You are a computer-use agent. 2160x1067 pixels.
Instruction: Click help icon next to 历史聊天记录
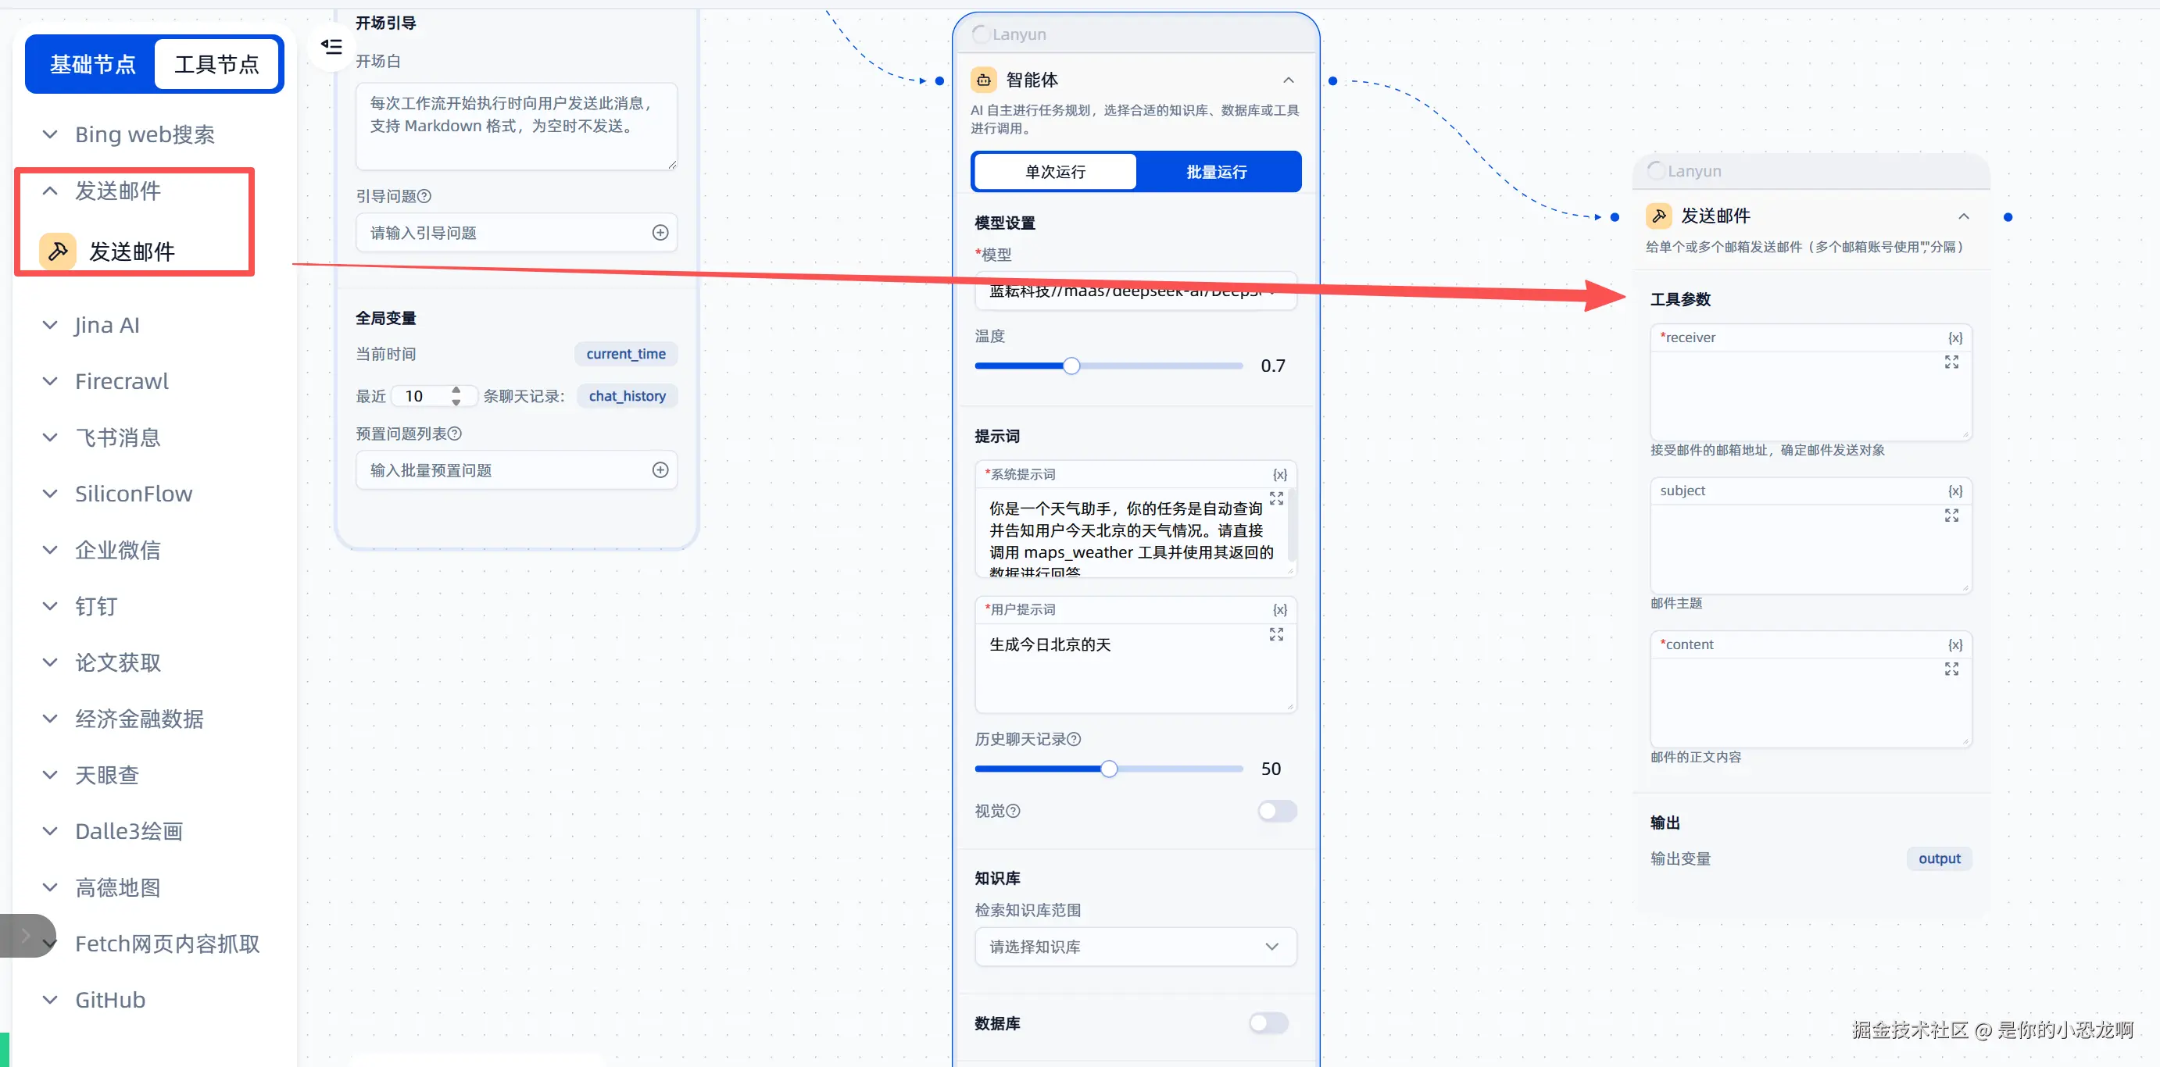pos(1074,739)
